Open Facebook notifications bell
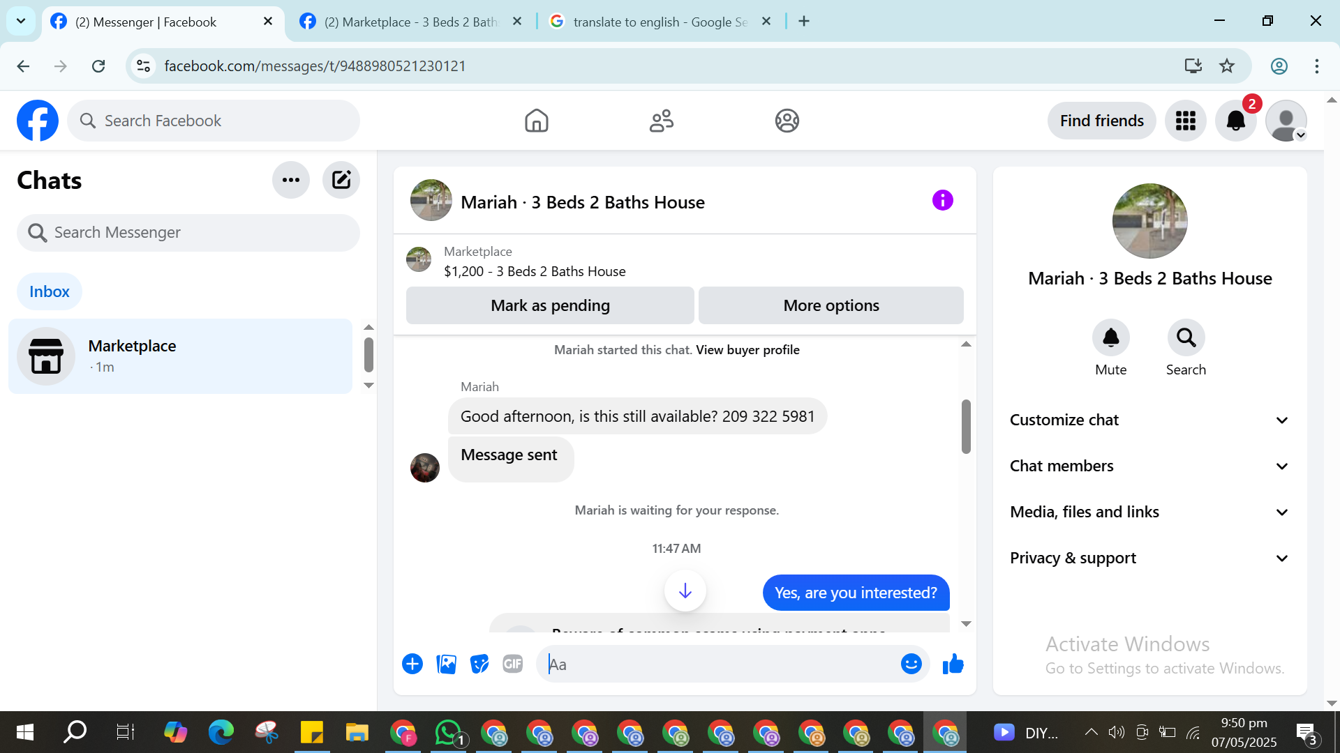Image resolution: width=1340 pixels, height=753 pixels. [1235, 121]
